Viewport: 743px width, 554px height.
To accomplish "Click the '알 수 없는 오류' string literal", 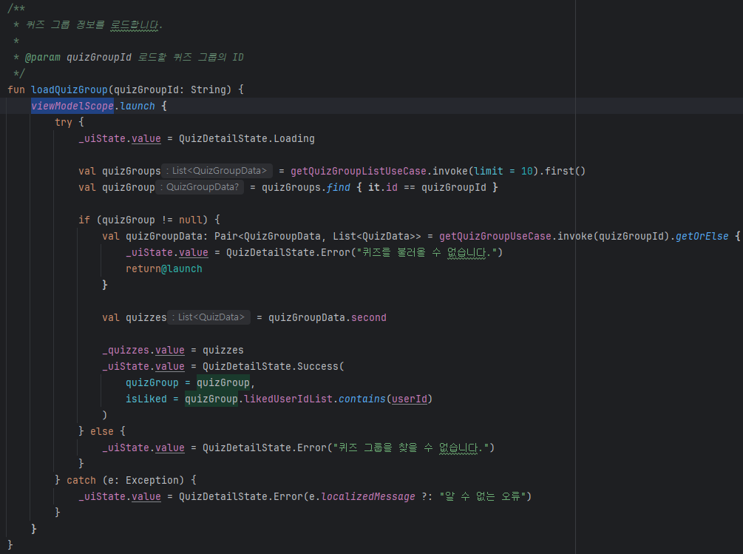I will click(x=483, y=496).
